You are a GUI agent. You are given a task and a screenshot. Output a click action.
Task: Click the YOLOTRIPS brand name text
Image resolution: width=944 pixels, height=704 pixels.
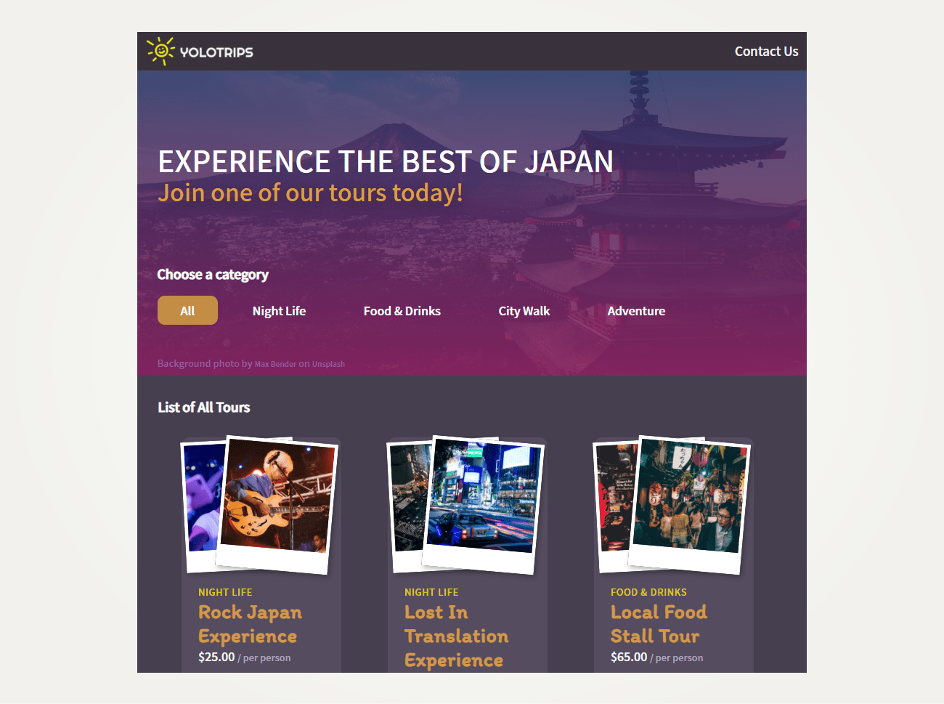[x=216, y=52]
